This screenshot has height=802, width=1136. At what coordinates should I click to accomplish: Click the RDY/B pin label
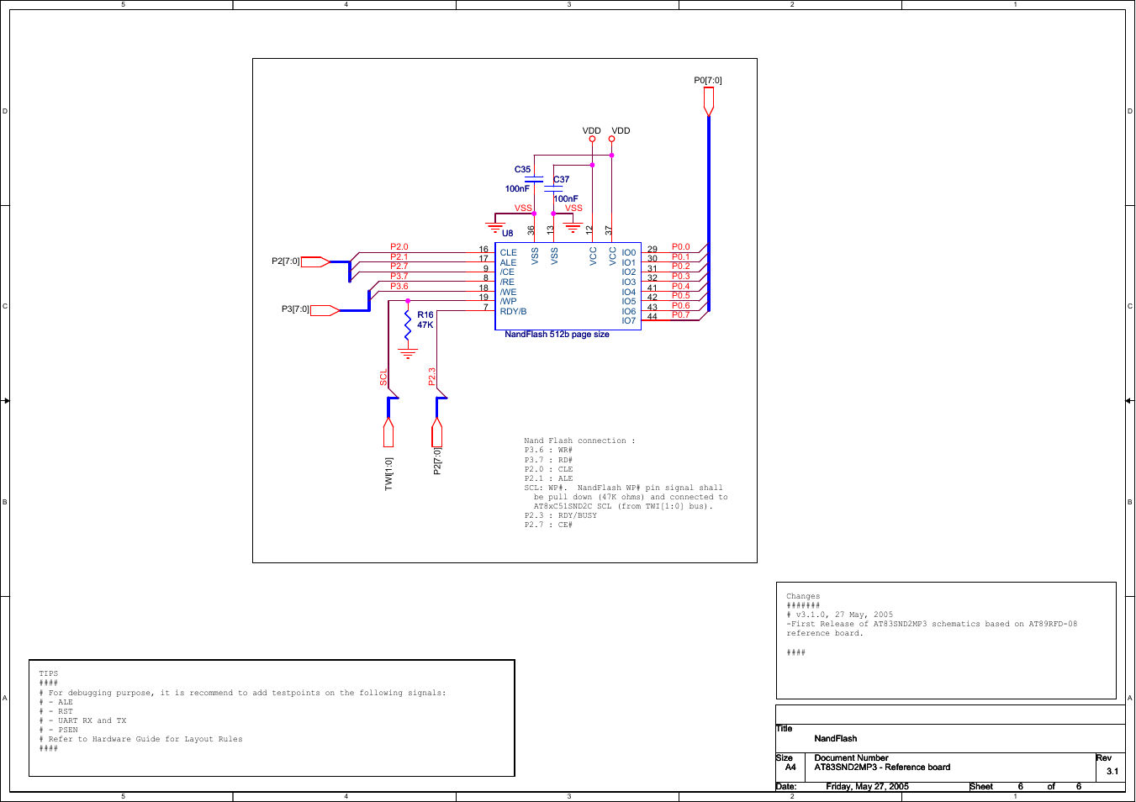pos(513,311)
